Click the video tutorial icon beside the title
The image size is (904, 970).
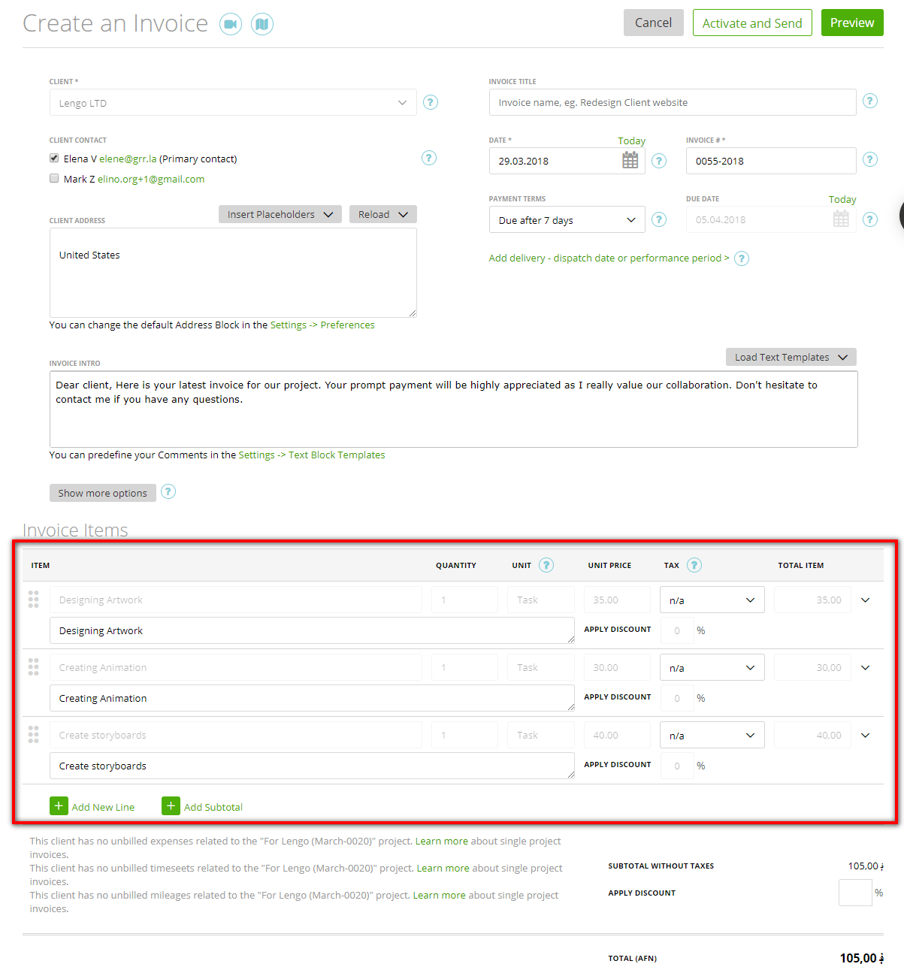pyautogui.click(x=231, y=23)
